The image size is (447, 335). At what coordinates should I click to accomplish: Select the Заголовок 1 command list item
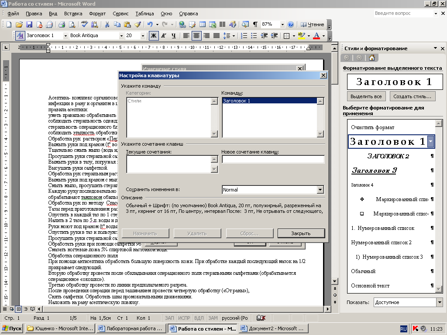(269, 101)
